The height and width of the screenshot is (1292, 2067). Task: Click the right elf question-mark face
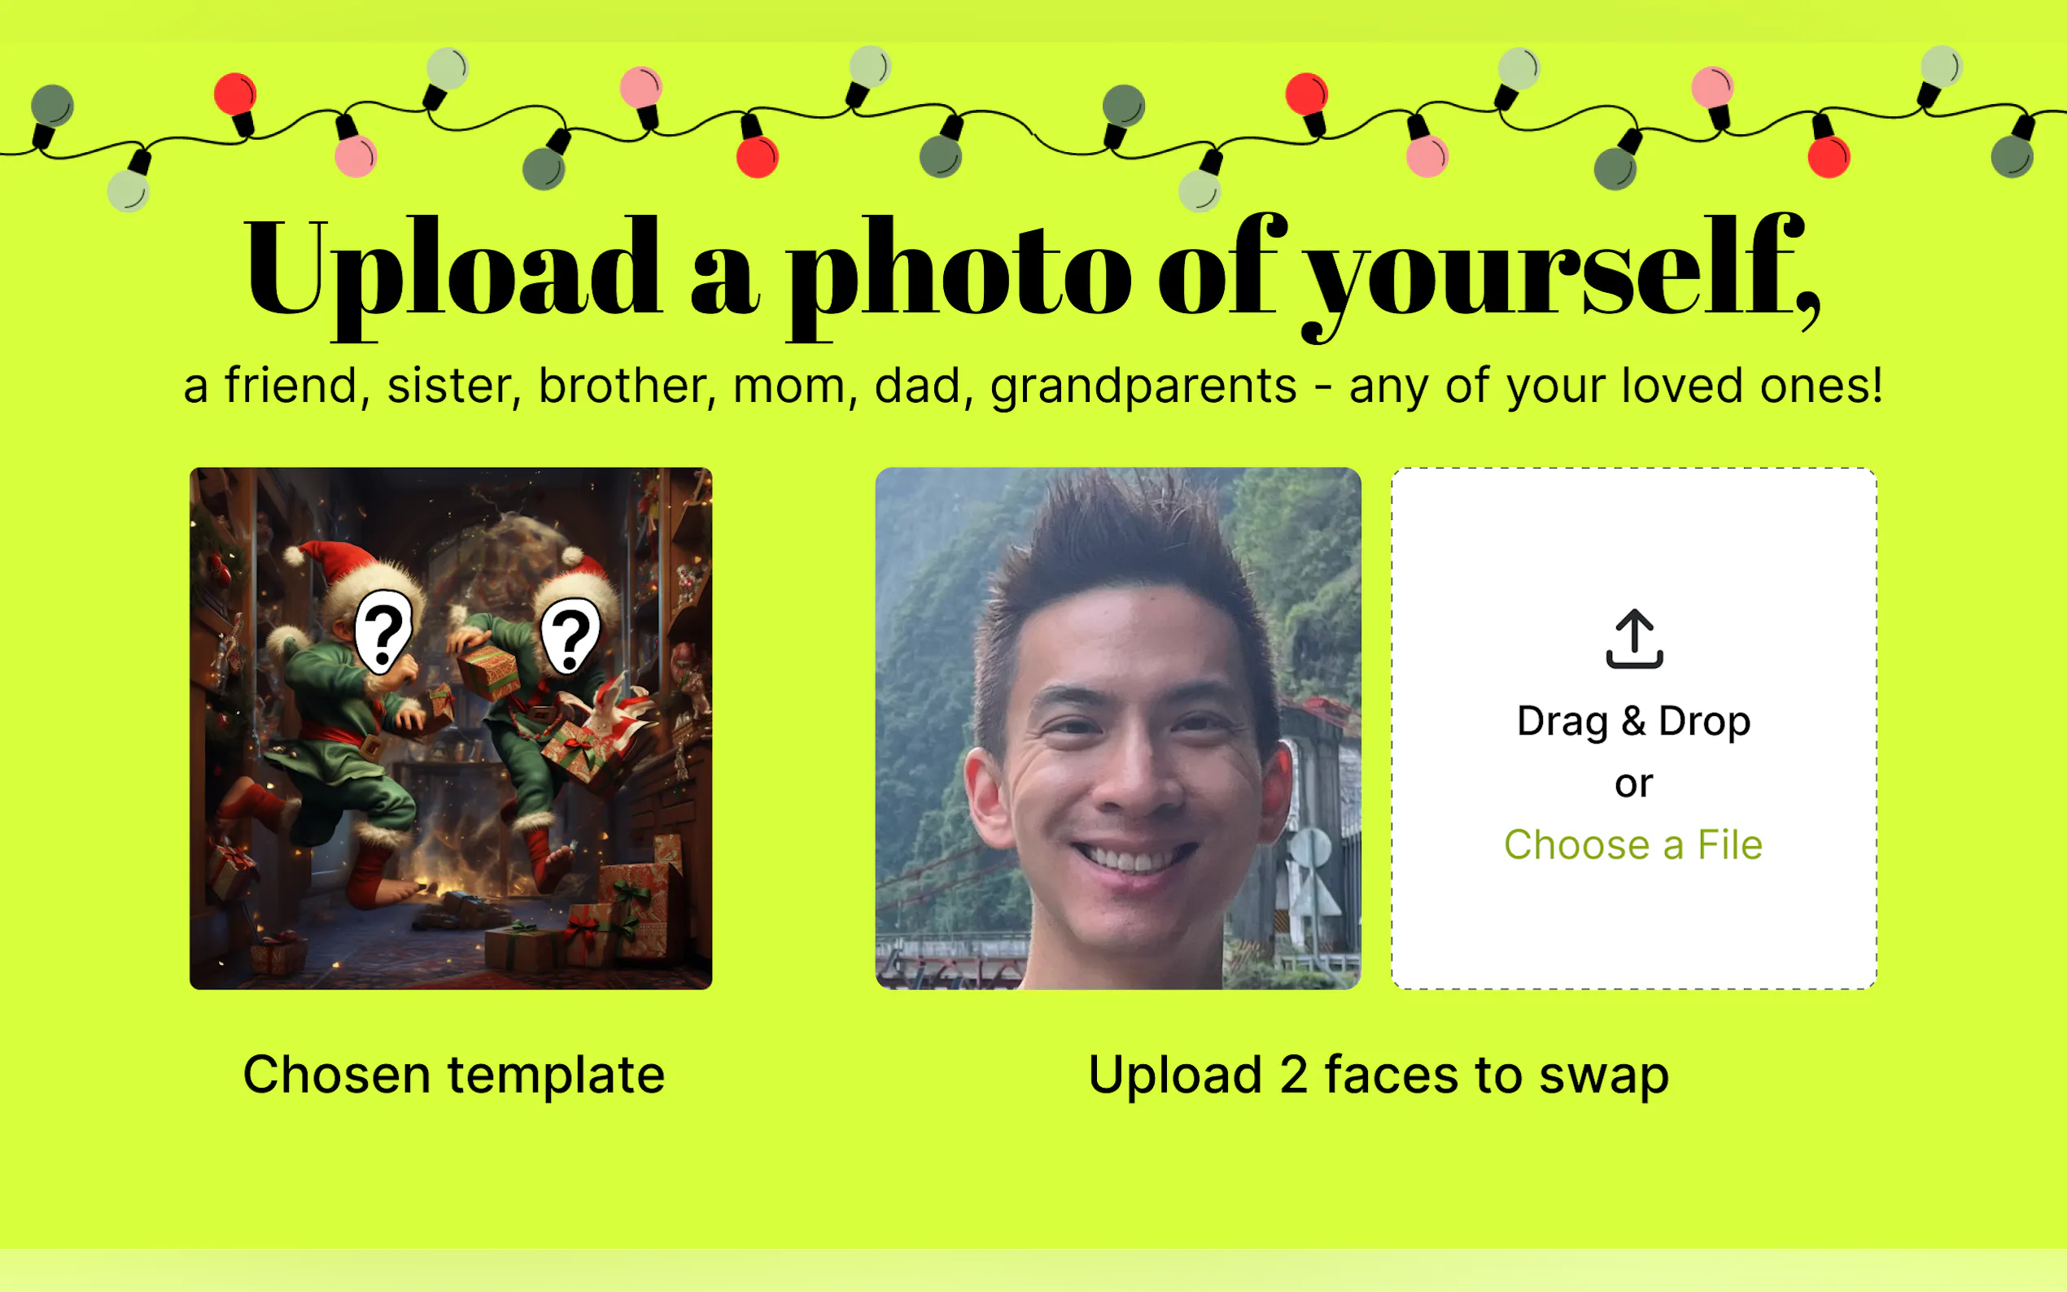click(x=570, y=635)
